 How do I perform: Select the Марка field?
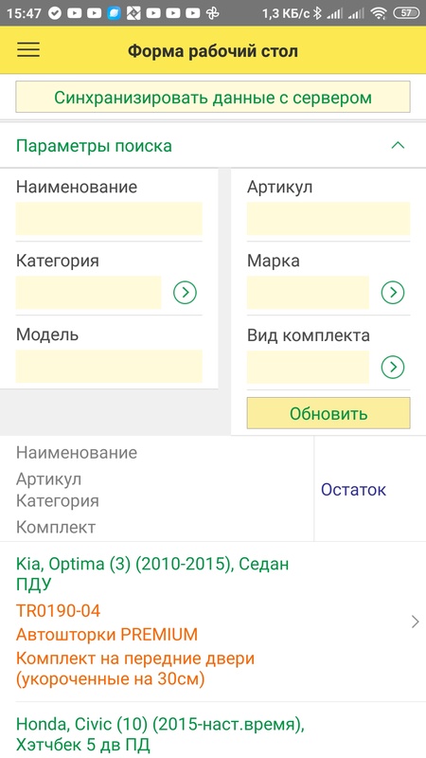308,293
